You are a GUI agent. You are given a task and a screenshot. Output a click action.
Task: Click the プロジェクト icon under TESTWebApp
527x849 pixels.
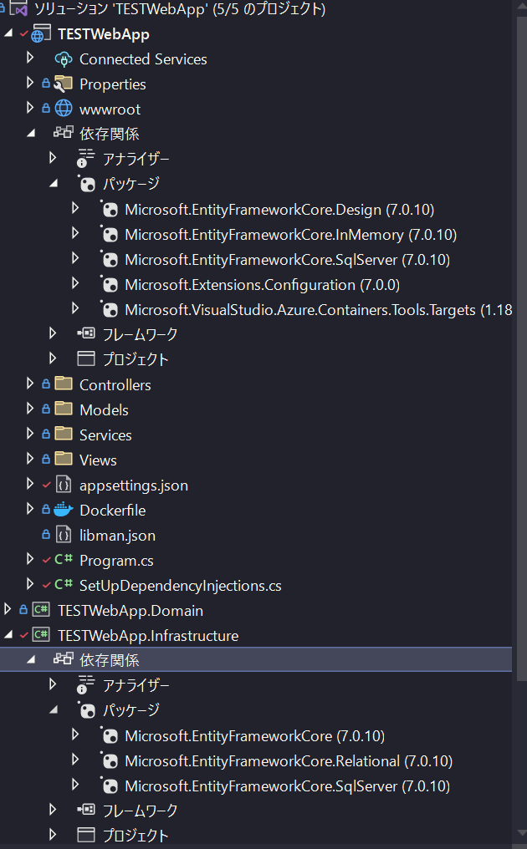(x=86, y=358)
